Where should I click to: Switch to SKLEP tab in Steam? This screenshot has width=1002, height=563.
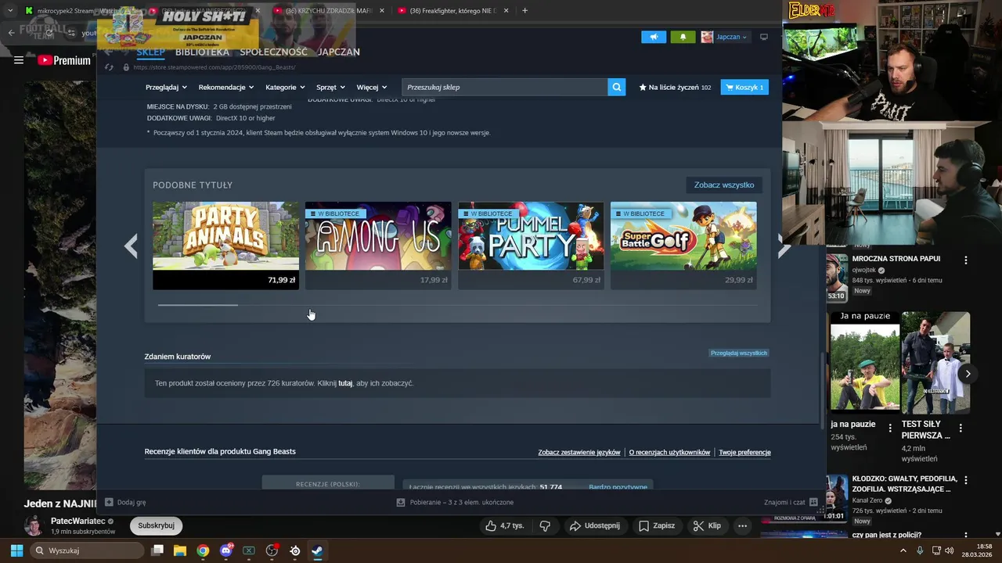click(151, 52)
